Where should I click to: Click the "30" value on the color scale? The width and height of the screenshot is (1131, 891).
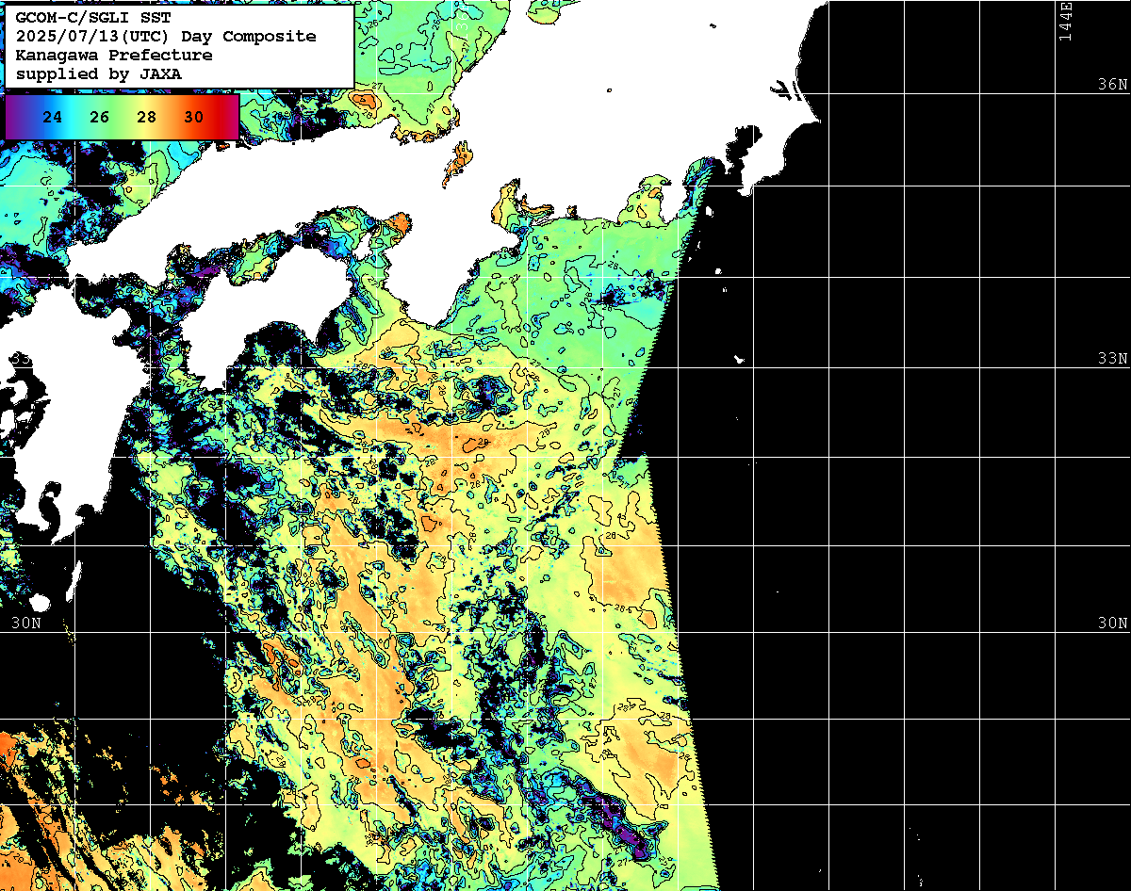pyautogui.click(x=194, y=118)
